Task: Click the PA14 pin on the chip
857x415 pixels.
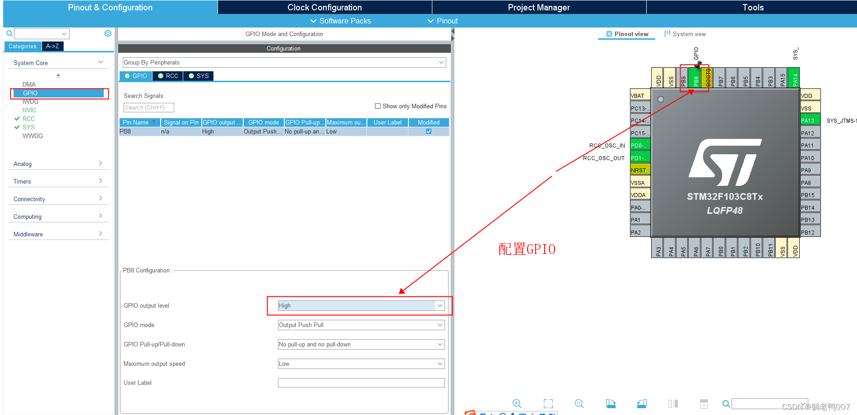Action: click(794, 78)
